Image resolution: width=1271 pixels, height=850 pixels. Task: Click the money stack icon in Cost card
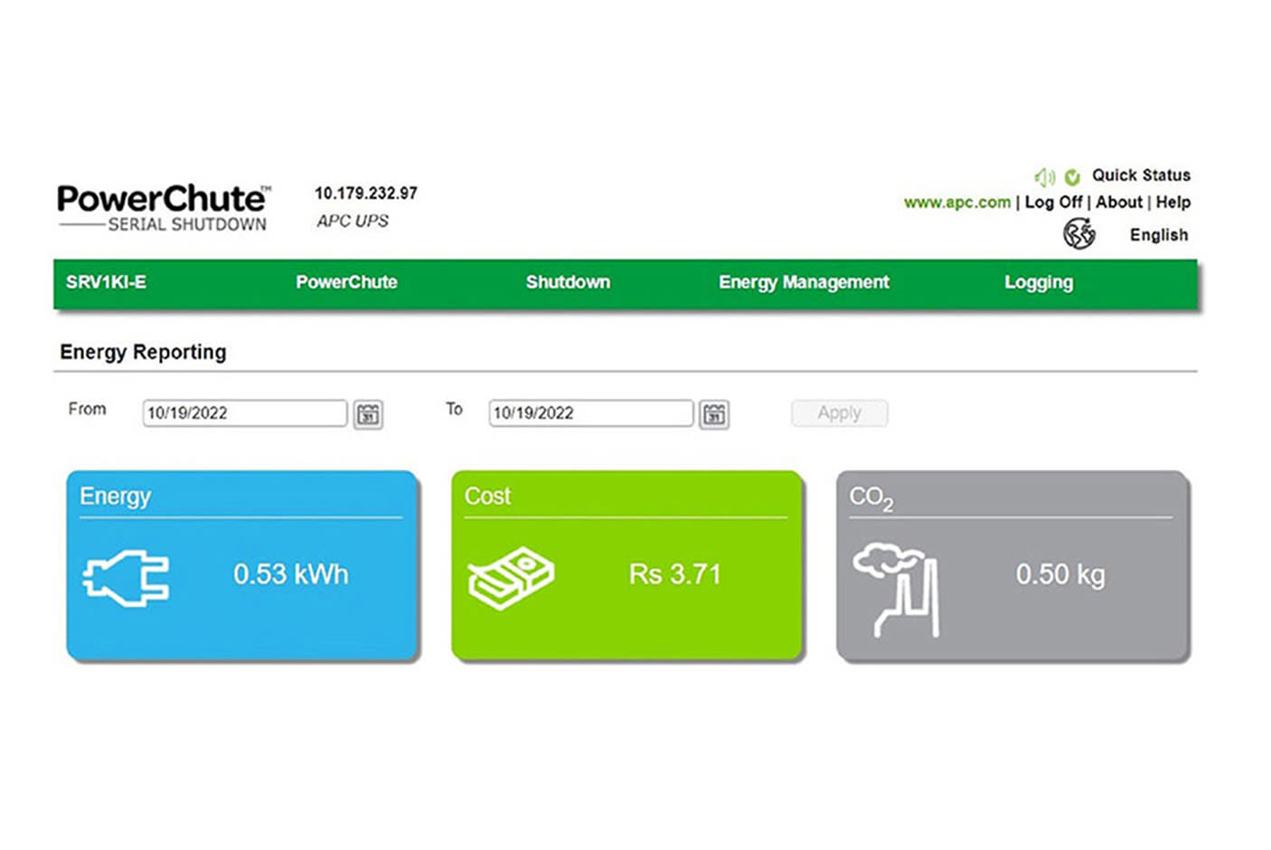(511, 577)
